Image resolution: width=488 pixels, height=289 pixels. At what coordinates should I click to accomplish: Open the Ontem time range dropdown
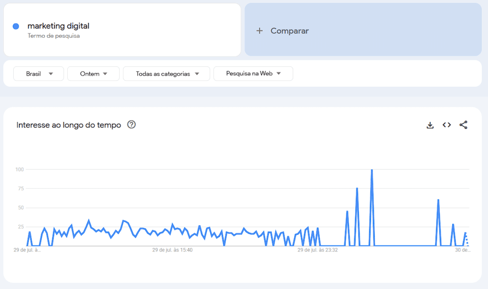(x=93, y=73)
